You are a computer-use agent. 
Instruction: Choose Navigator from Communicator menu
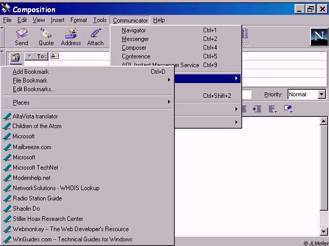coord(176,30)
